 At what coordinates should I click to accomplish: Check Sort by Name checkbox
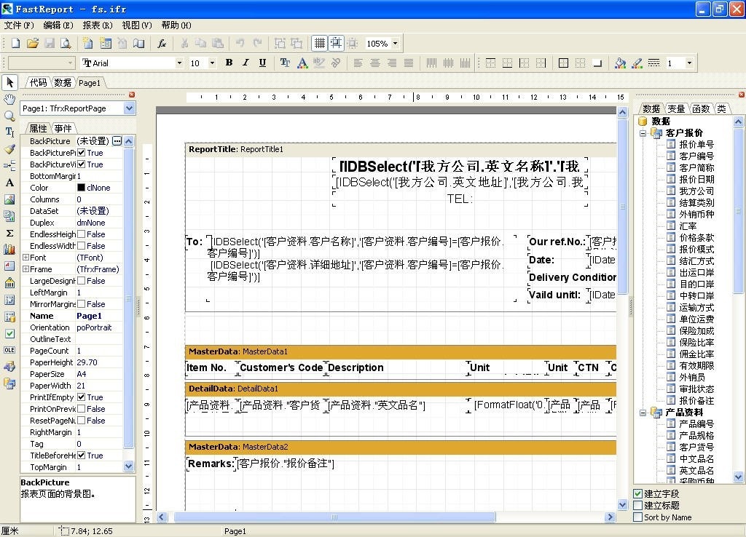tap(638, 517)
